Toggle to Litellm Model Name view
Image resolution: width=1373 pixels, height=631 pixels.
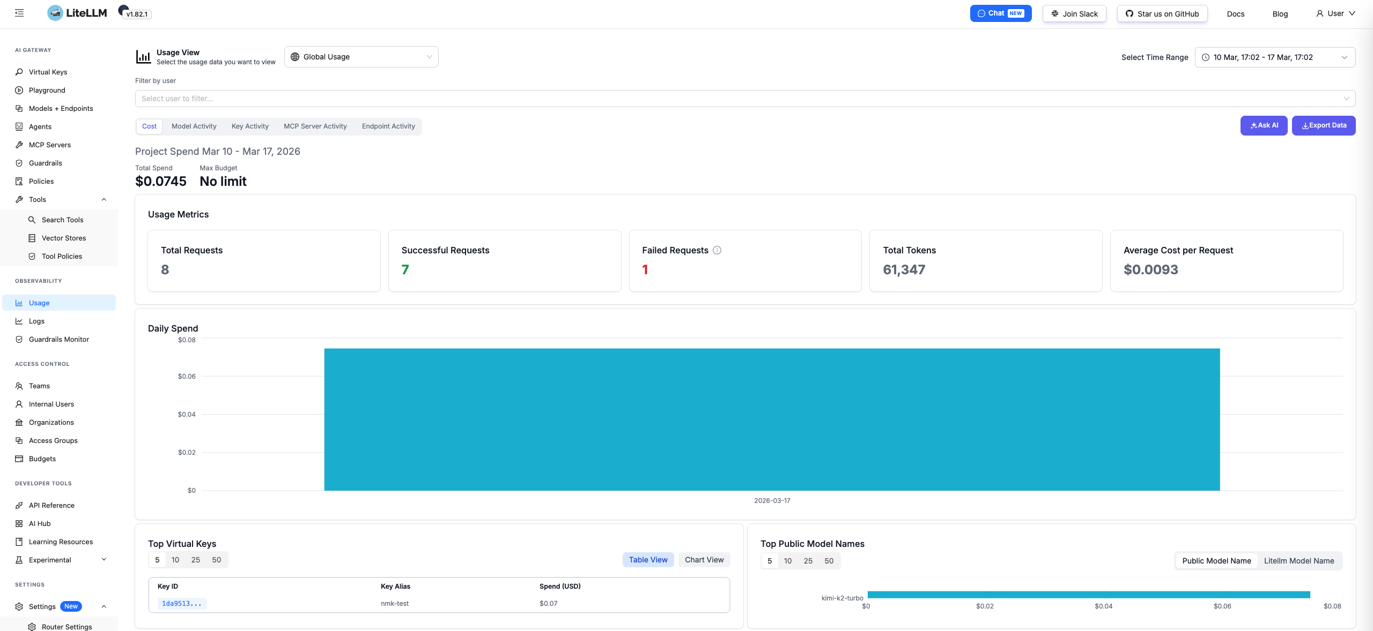[x=1298, y=561]
